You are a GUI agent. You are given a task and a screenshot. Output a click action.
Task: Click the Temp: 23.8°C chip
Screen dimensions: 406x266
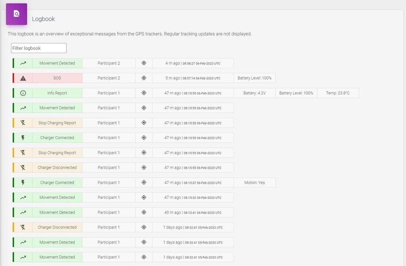[337, 93]
